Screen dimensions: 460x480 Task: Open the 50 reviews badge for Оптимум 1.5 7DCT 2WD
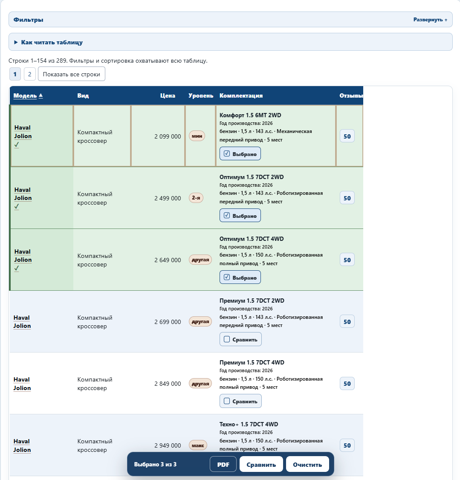tap(347, 198)
